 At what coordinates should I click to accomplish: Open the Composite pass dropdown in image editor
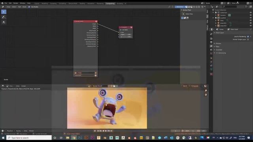196,86
